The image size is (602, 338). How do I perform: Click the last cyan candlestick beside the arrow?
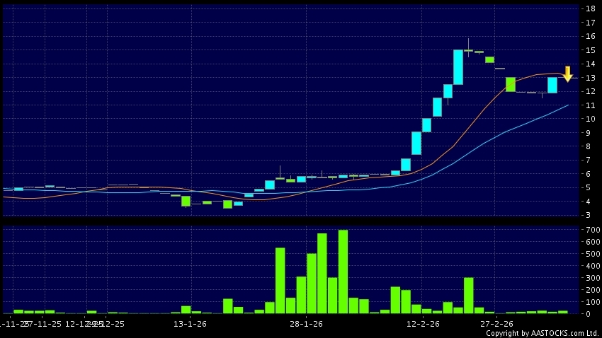(x=552, y=85)
